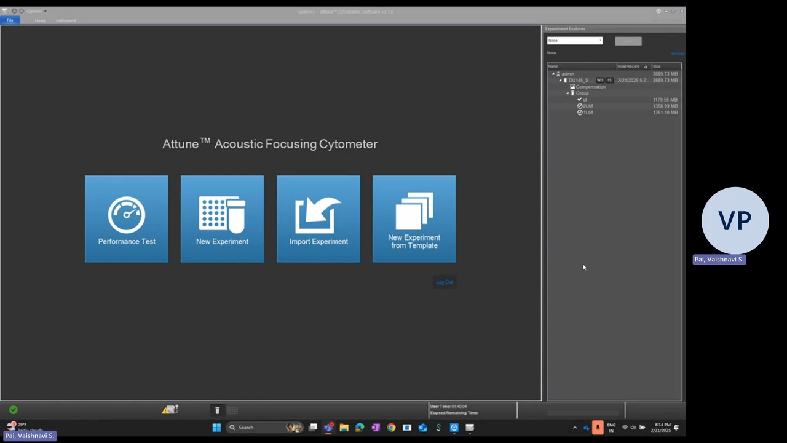The image size is (787, 443).
Task: Select the 2UM sample row
Action: 614,106
